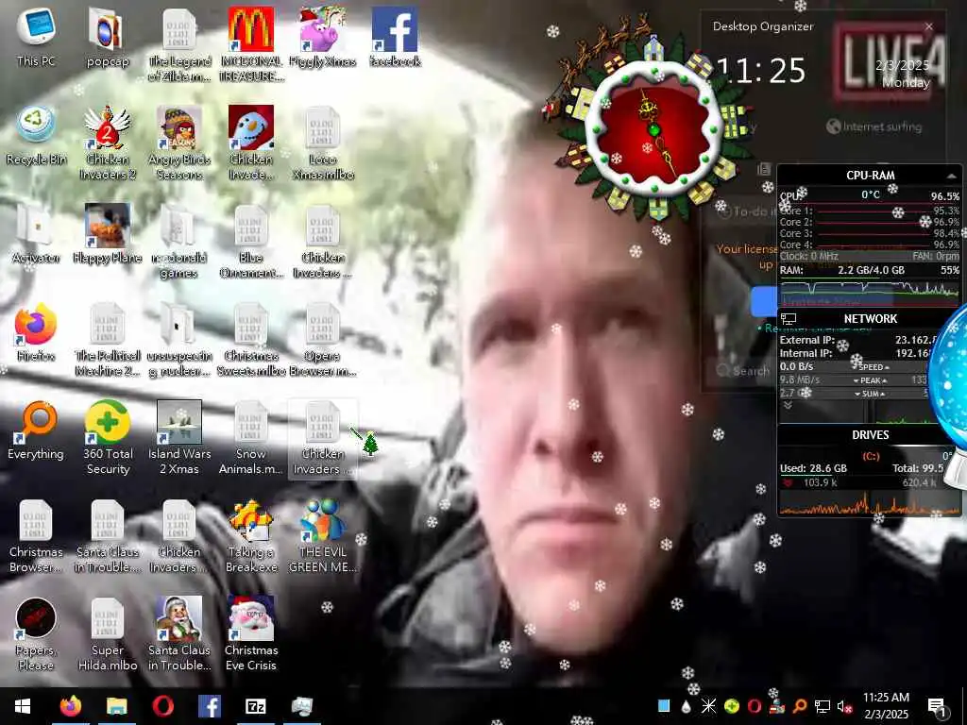
Task: Open the network tray icon
Action: (823, 706)
